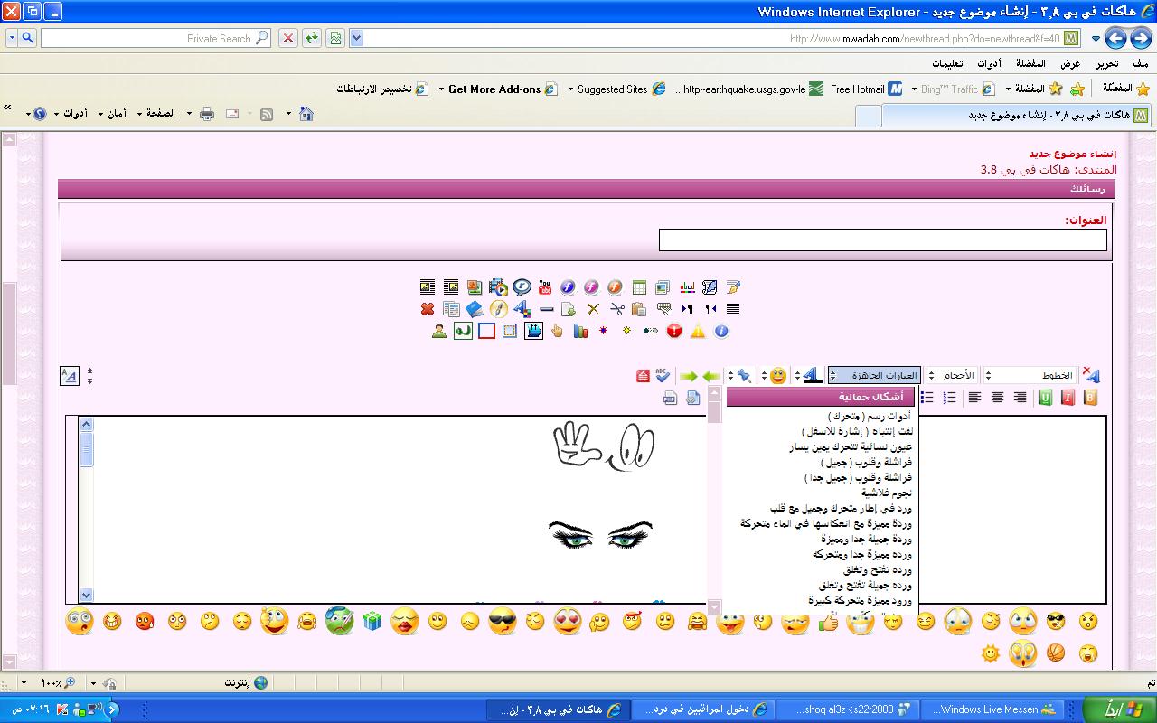Viewport: 1157px width, 723px height.
Task: Click the Suggested Sites favorites link
Action: pyautogui.click(x=612, y=89)
